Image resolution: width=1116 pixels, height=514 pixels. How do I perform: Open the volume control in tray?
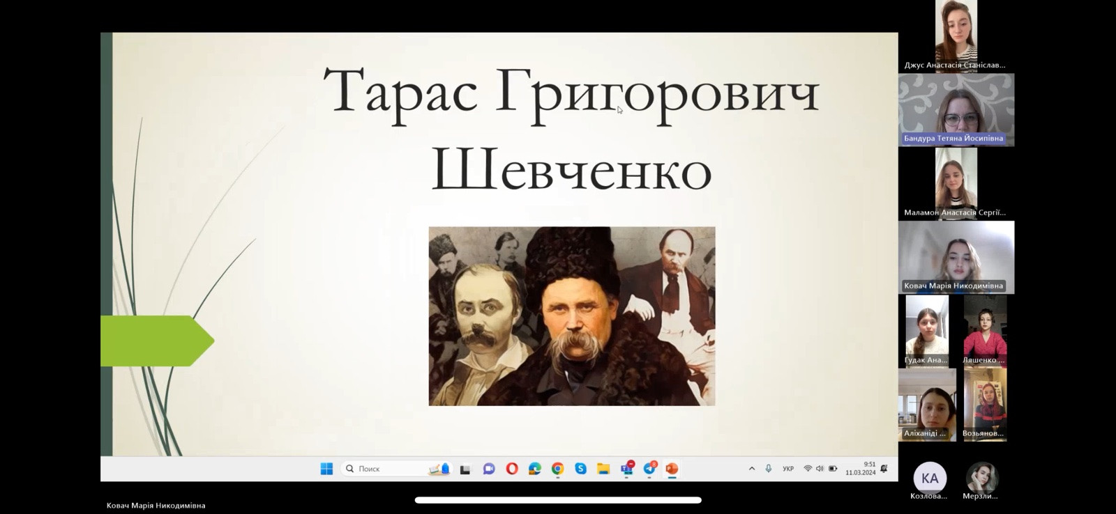(x=820, y=469)
